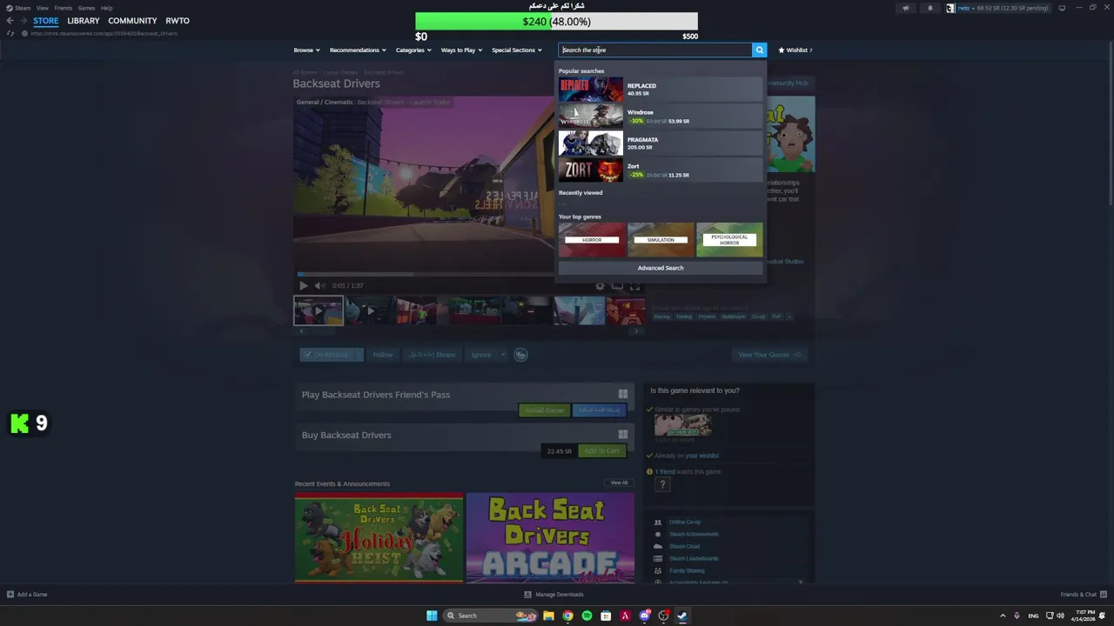
Task: Click View All events link
Action: click(x=619, y=483)
